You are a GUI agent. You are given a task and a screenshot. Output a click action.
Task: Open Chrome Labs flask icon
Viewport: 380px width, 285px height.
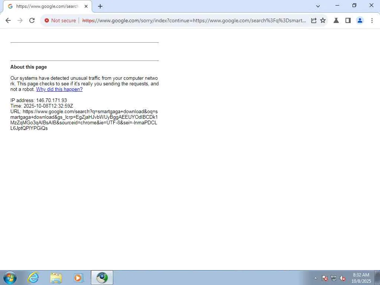(336, 21)
